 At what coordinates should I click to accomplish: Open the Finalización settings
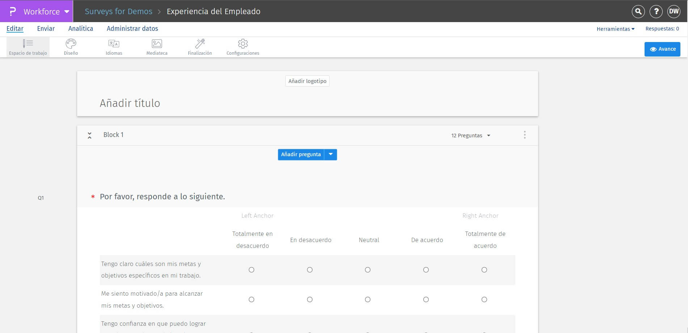pyautogui.click(x=200, y=46)
